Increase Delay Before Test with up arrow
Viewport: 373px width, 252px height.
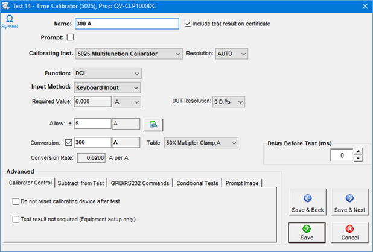click(358, 153)
